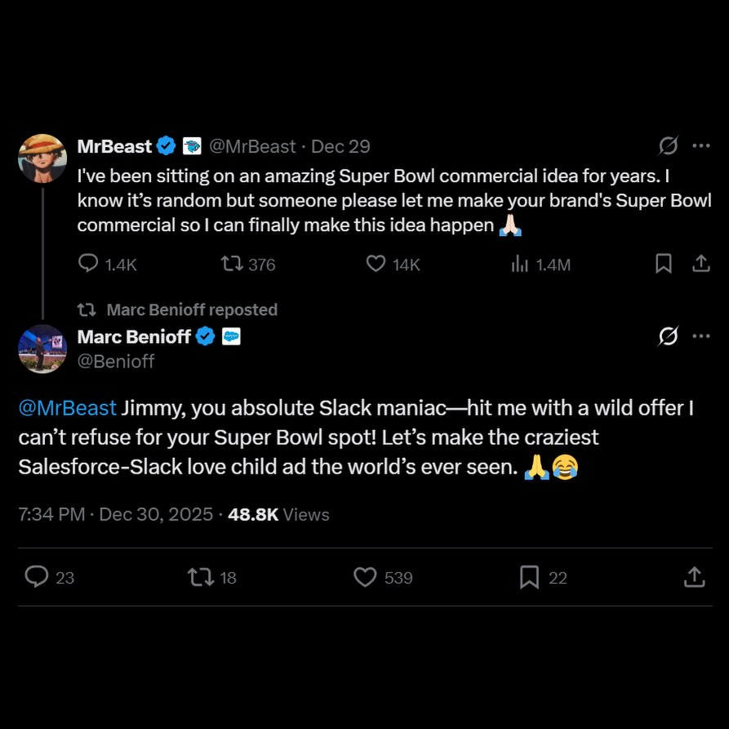Like Marc Benioff's tweet with 539 likes

pos(365,577)
